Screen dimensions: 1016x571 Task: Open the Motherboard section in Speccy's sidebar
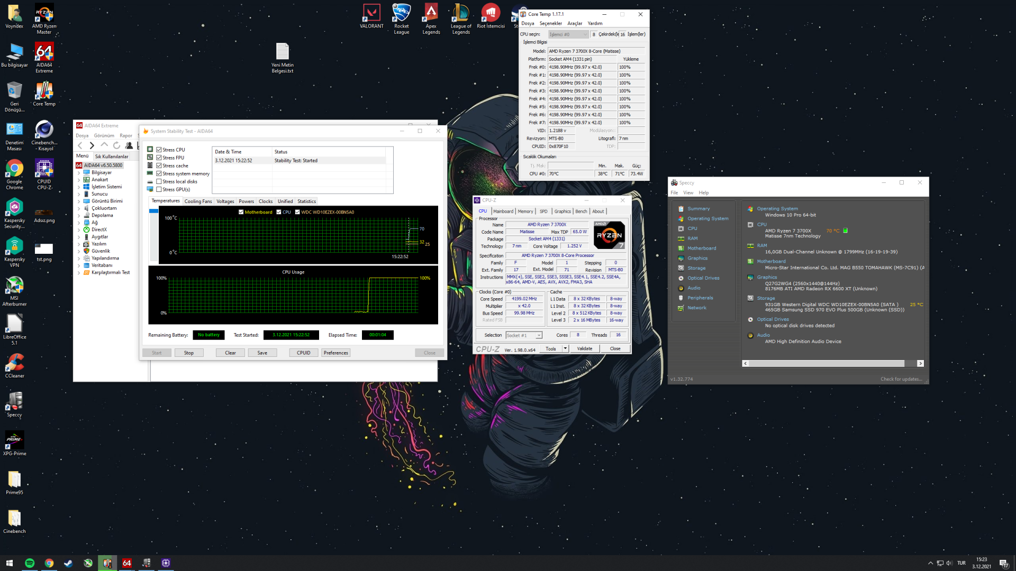(702, 248)
